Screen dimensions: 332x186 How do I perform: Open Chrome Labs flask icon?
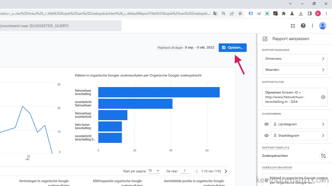pyautogui.click(x=292, y=13)
